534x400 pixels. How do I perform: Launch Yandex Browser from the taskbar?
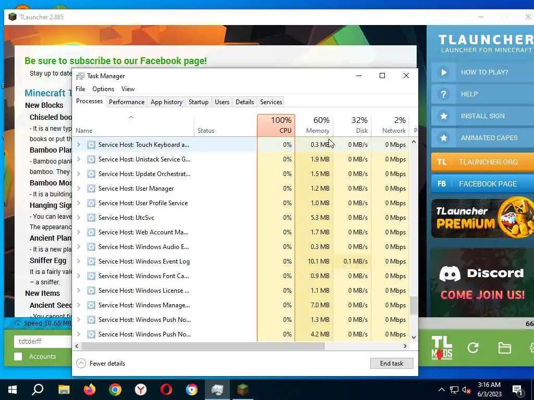[141, 390]
